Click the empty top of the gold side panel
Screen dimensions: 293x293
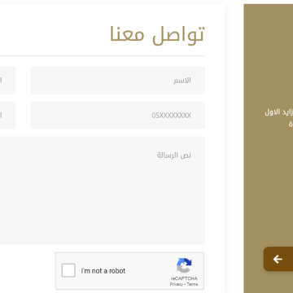point(269,41)
